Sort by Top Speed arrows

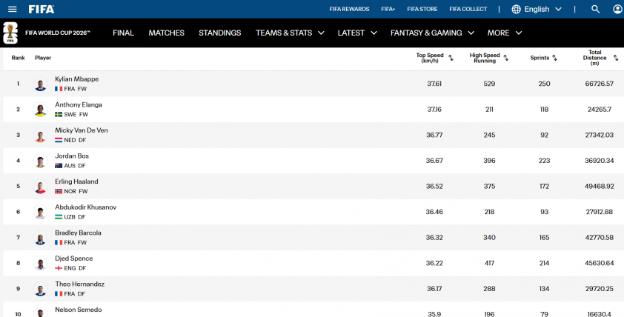tap(451, 58)
